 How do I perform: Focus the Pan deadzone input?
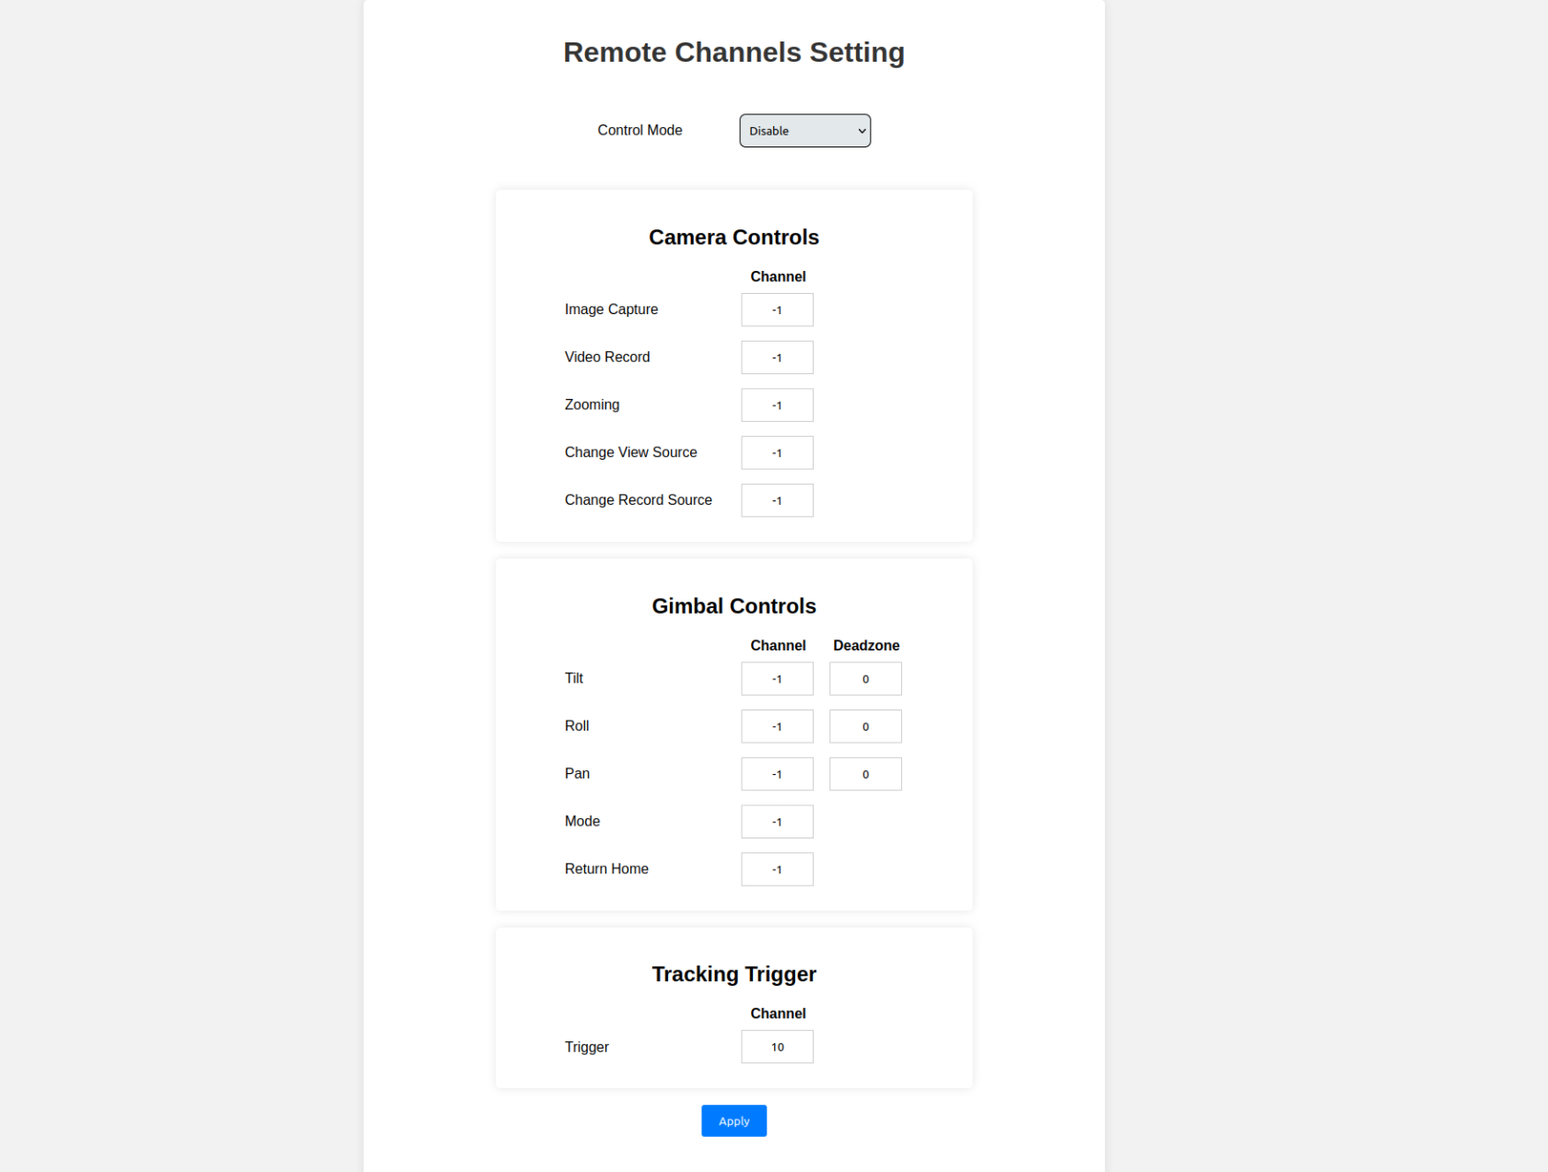coord(865,774)
